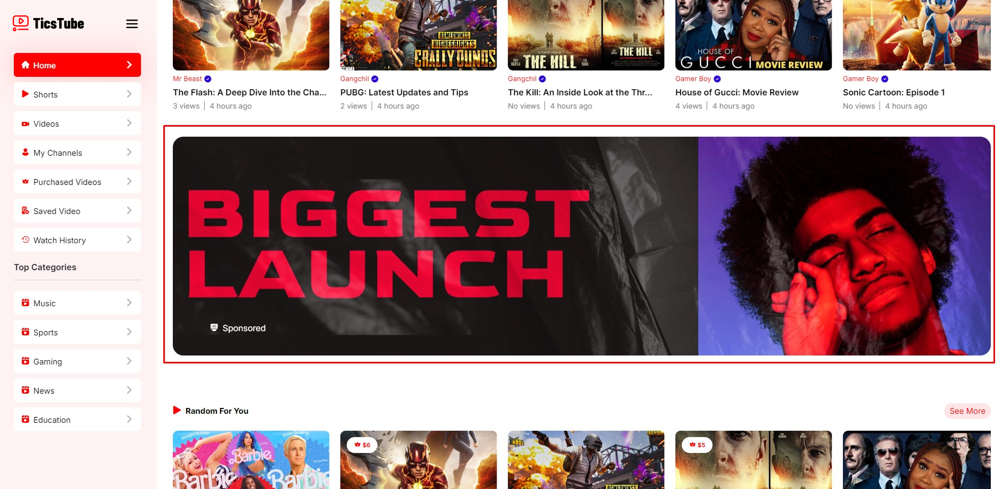Click the Biggest Launch sponsored banner
Viewport: 1003px width, 489px height.
click(581, 246)
